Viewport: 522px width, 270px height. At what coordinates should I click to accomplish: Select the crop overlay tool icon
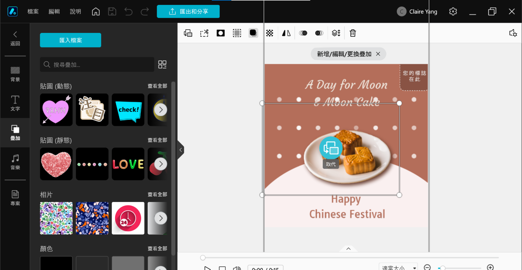204,33
